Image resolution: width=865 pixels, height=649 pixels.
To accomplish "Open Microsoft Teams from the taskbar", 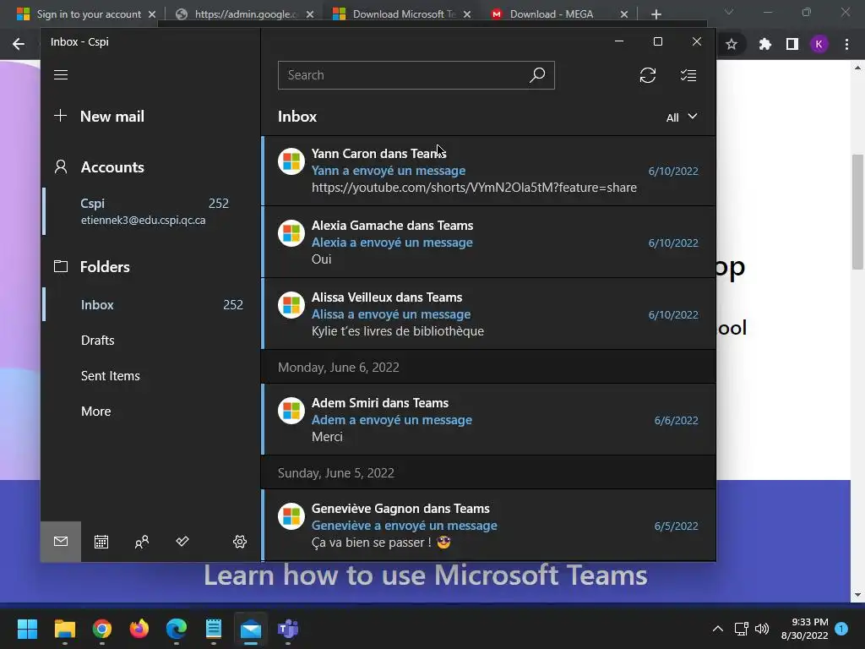I will tap(288, 629).
